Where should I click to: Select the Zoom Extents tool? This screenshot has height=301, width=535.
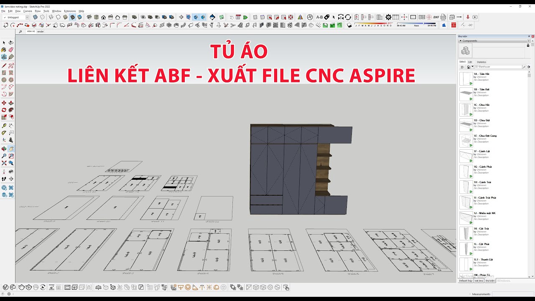click(x=4, y=163)
